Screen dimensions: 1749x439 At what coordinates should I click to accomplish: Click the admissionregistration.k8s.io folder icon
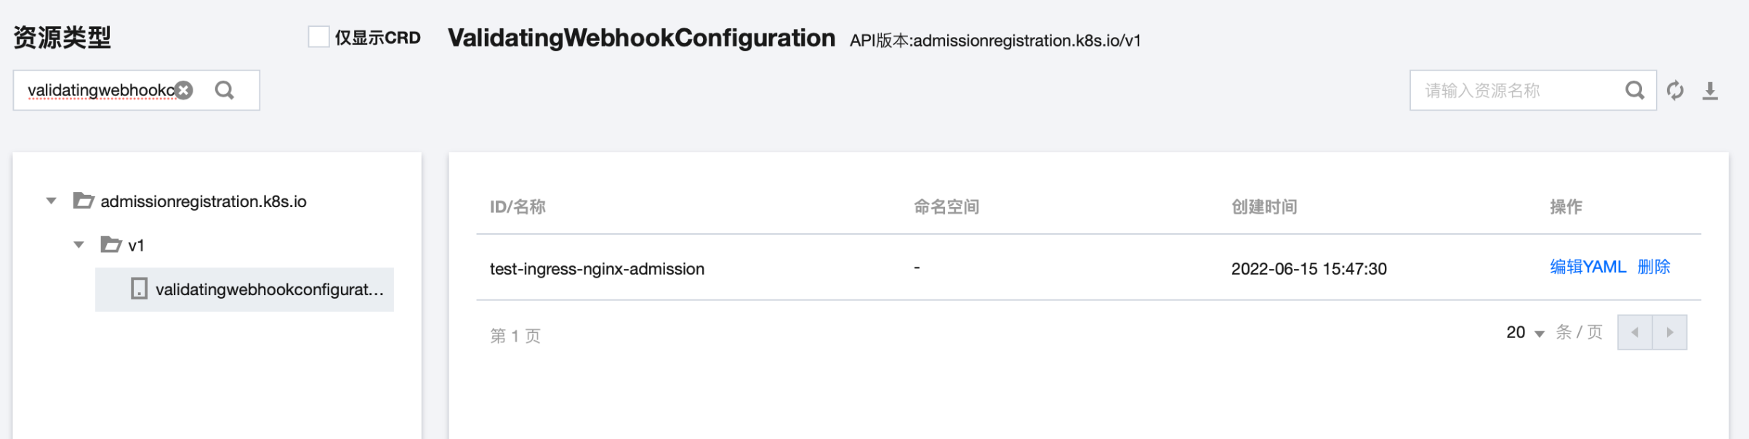(x=84, y=201)
